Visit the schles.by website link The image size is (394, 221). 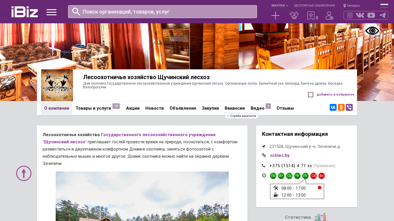[x=280, y=155]
